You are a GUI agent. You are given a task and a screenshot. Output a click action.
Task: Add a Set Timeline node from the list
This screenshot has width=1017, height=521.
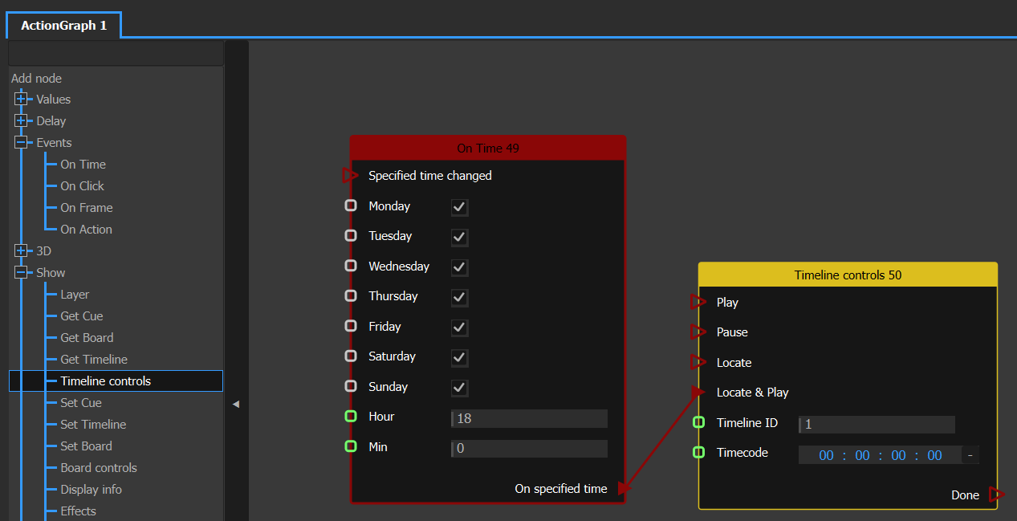93,425
